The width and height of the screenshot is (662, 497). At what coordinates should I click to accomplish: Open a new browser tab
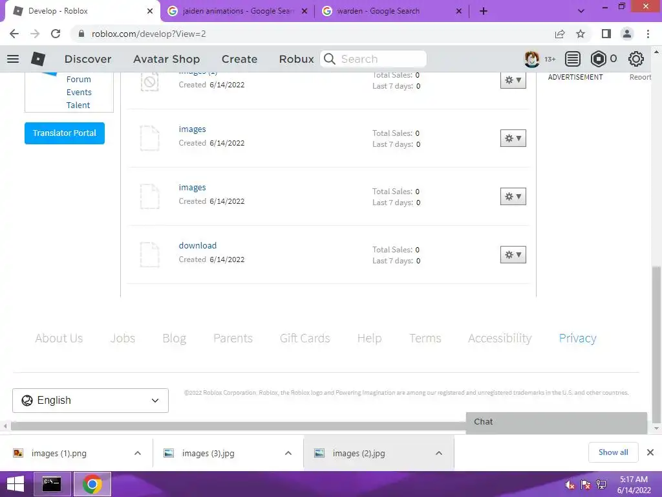coord(484,11)
